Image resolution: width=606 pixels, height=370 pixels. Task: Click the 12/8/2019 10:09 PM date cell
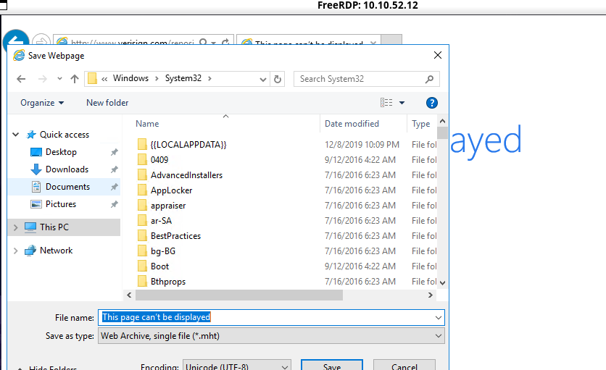coord(362,144)
